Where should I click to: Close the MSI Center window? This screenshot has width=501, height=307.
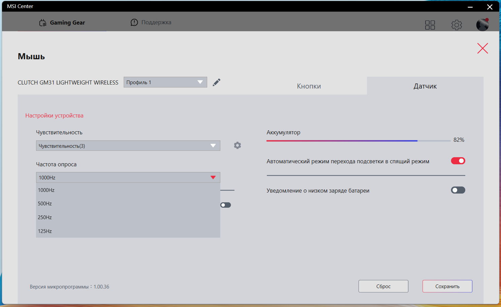tap(490, 7)
